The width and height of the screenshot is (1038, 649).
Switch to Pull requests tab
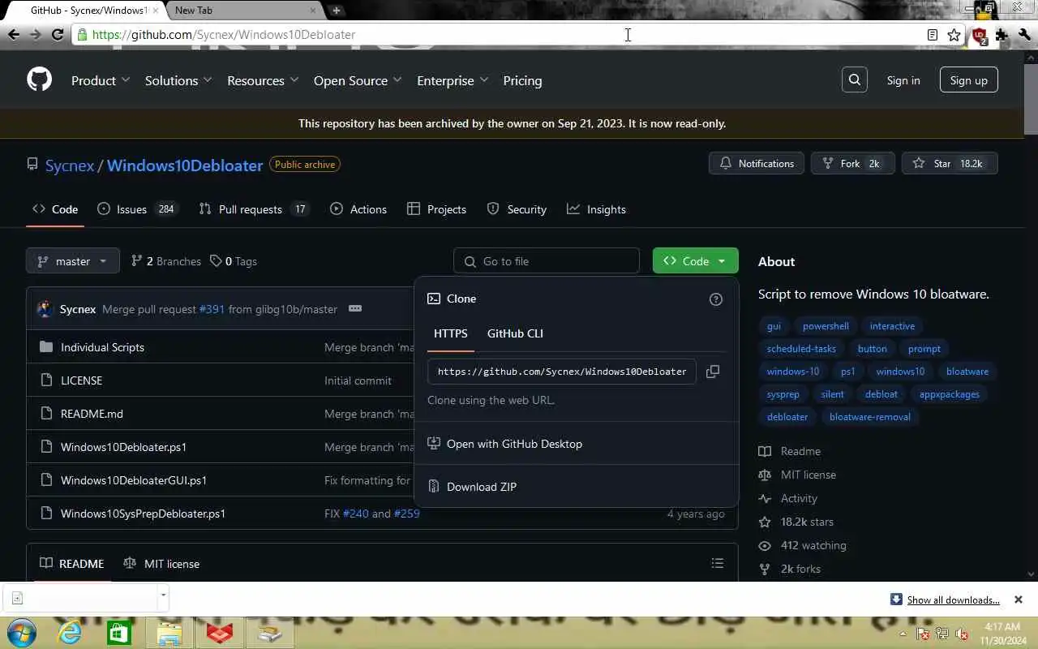[254, 209]
